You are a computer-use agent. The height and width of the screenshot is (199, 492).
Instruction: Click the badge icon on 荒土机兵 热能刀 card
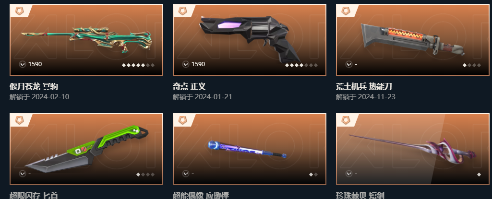point(346,12)
